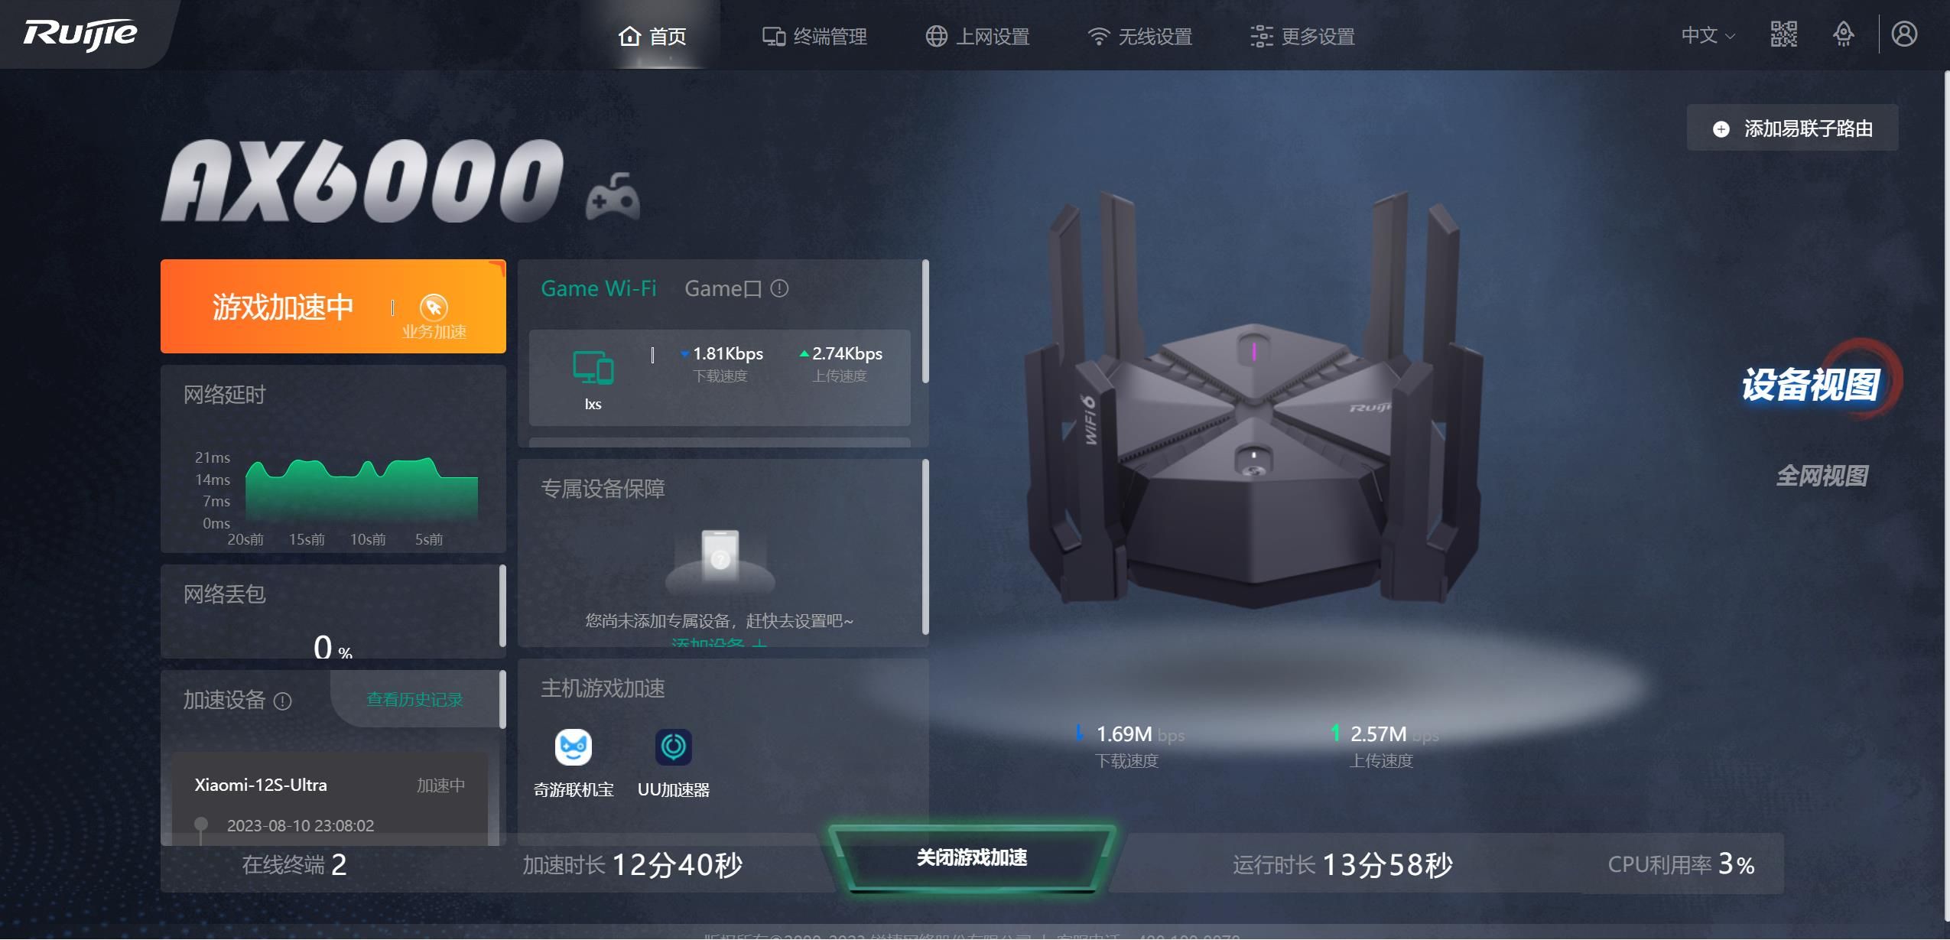Click the 业务加速 rocket icon
Screen dimensions: 1950x940
point(434,307)
